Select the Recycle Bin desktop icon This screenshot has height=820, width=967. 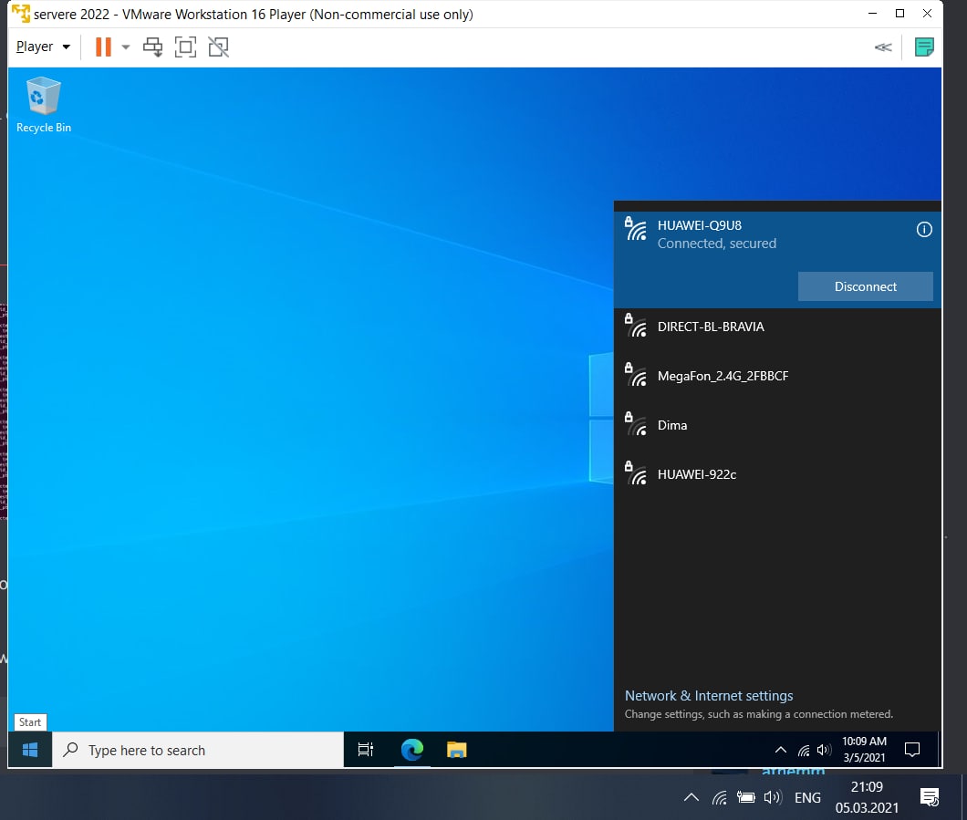click(43, 105)
